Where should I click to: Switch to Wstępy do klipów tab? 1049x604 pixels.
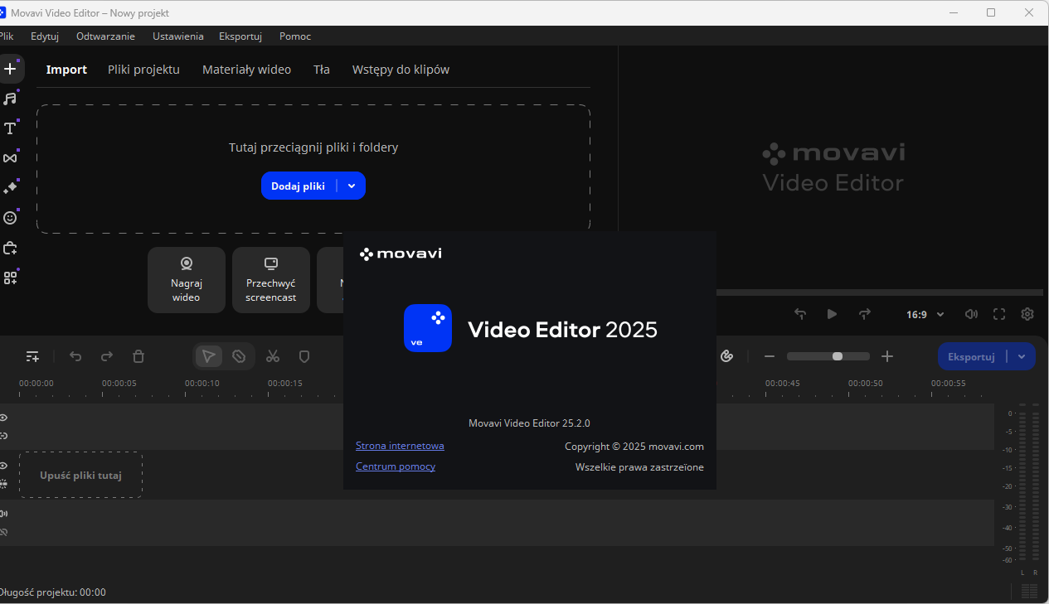pos(401,70)
